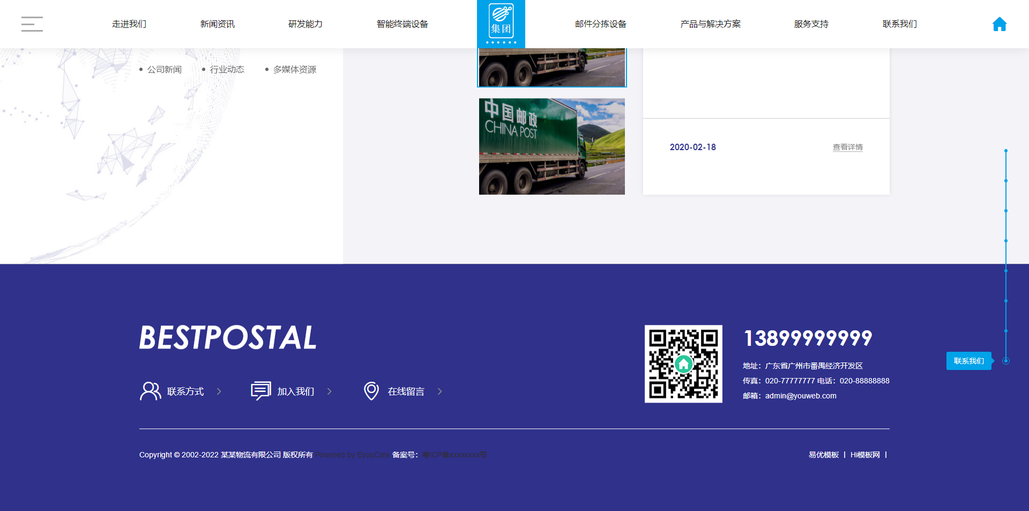Open the 加入我们 footer link

pyautogui.click(x=296, y=391)
